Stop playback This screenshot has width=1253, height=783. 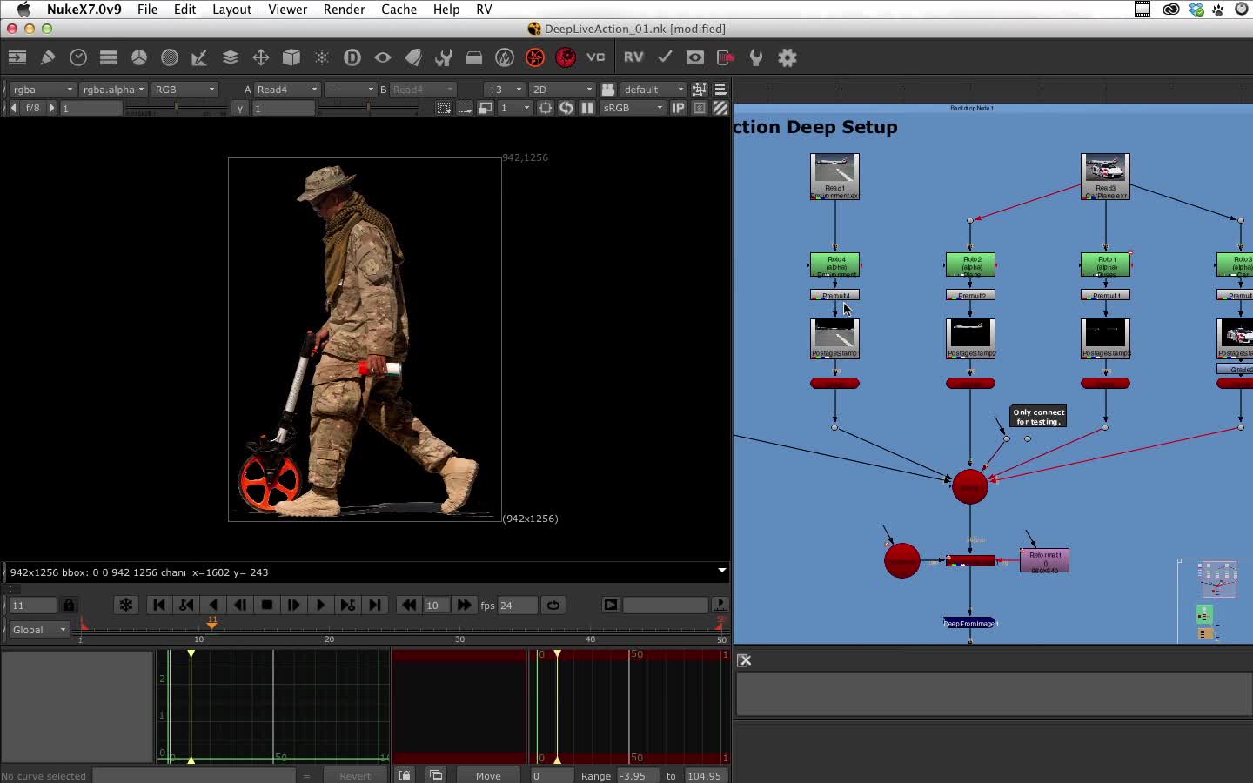(x=267, y=605)
